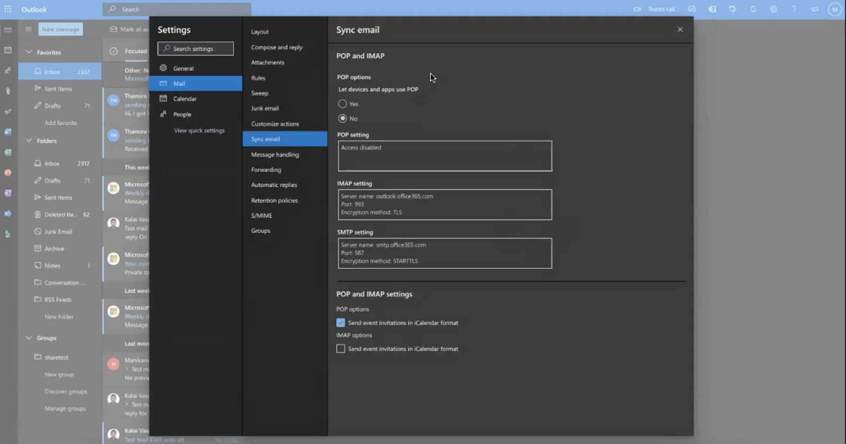This screenshot has height=444, width=846.
Task: Open Customize actions settings
Action: coord(285,124)
